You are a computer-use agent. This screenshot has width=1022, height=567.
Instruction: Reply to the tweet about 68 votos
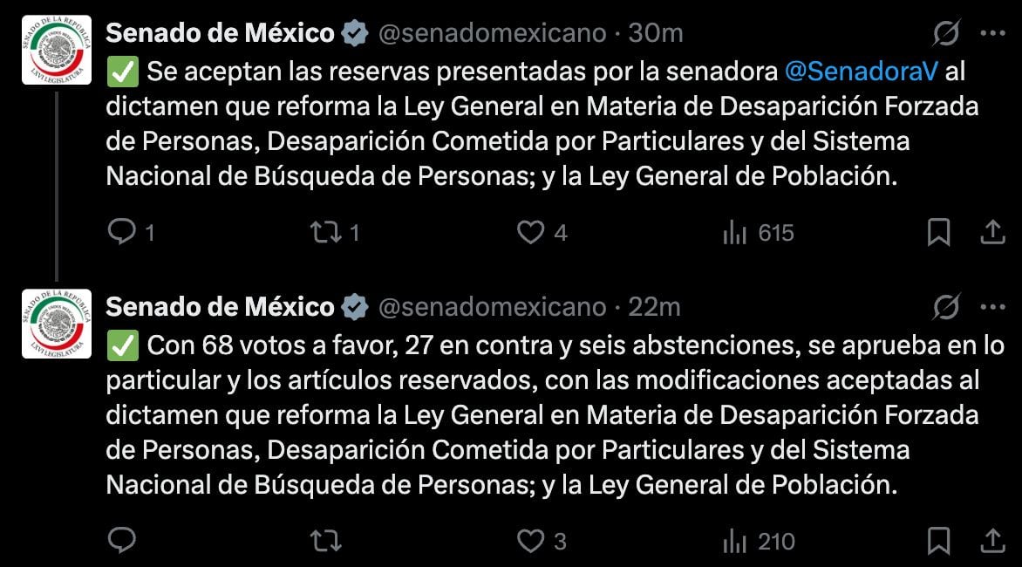click(x=122, y=541)
